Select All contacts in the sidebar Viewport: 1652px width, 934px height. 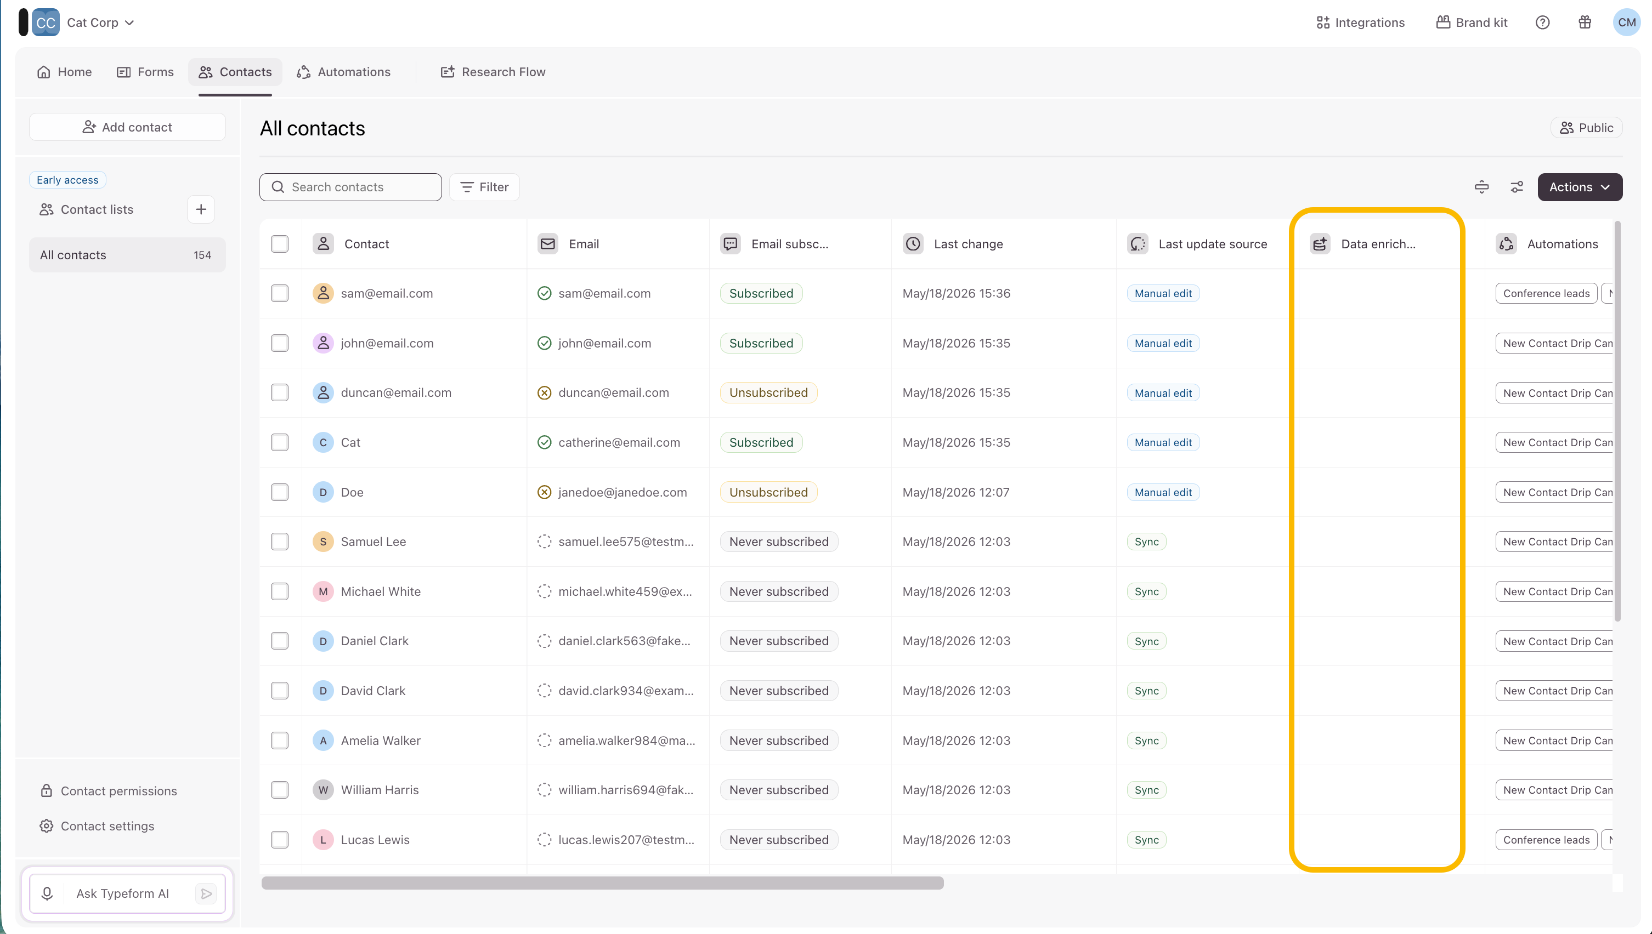(x=127, y=255)
